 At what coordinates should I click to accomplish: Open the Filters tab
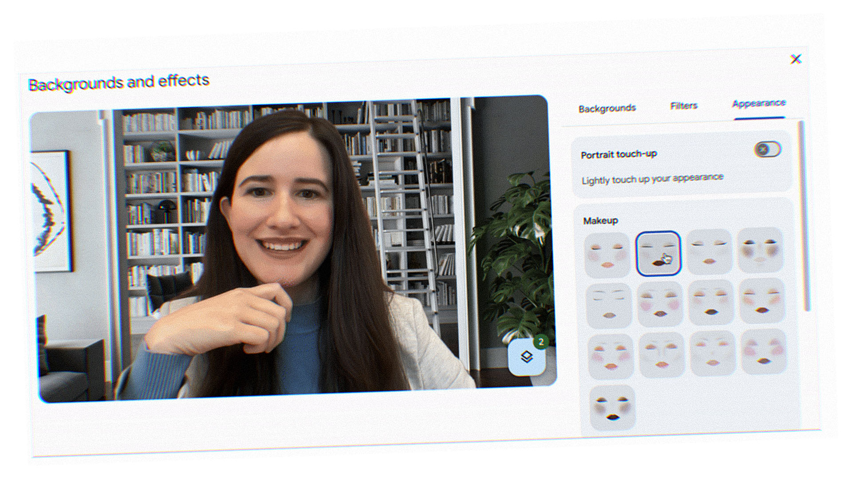683,106
